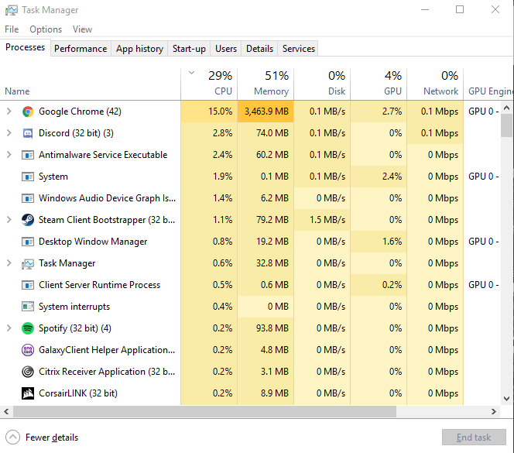Screen dimensions: 514x453
Task: Click Steam's 1.5 MB/s disk value
Action: (x=327, y=220)
